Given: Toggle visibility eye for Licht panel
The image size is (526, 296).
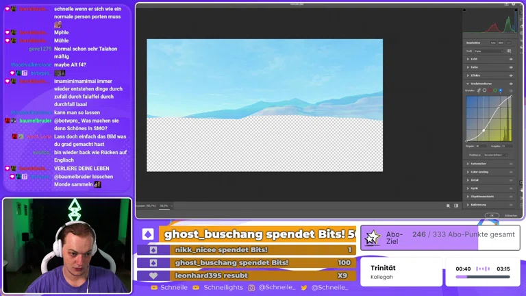Looking at the screenshot, I should click(x=511, y=59).
